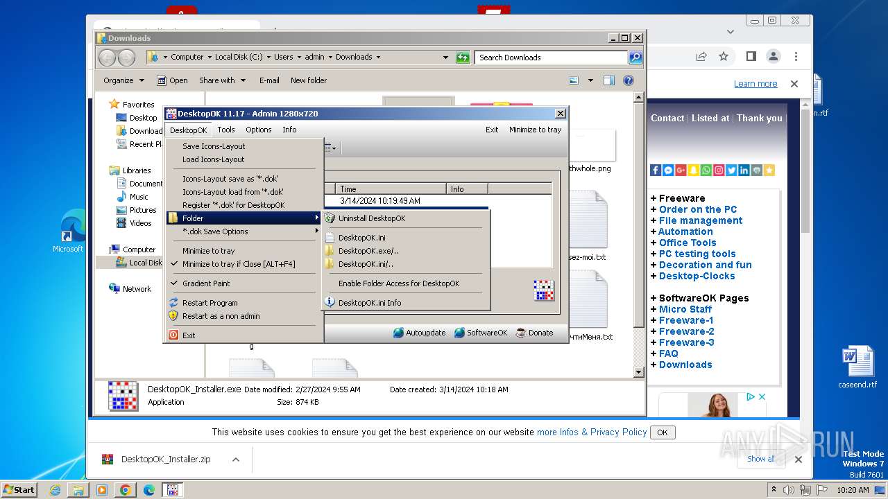This screenshot has height=499, width=888.
Task: Click the red Exit power icon in menu
Action: click(173, 335)
